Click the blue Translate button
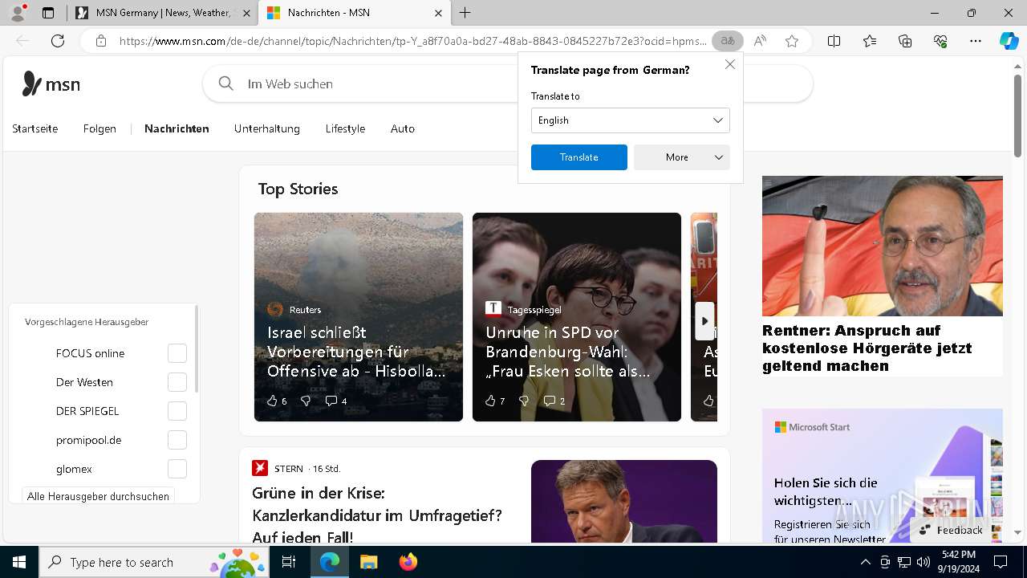Viewport: 1027px width, 578px height. [579, 157]
